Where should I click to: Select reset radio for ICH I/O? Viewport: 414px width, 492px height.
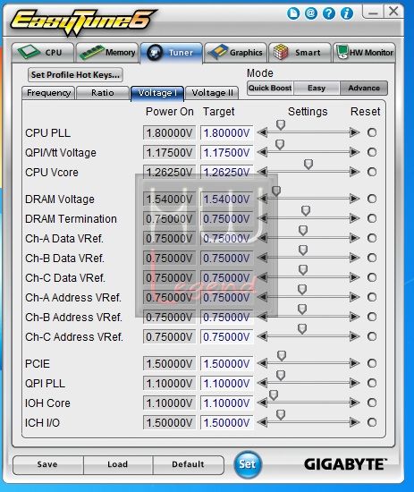372,422
